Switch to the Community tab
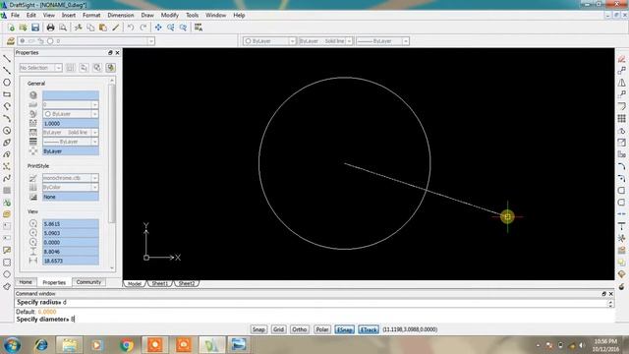The width and height of the screenshot is (629, 354). (x=88, y=282)
